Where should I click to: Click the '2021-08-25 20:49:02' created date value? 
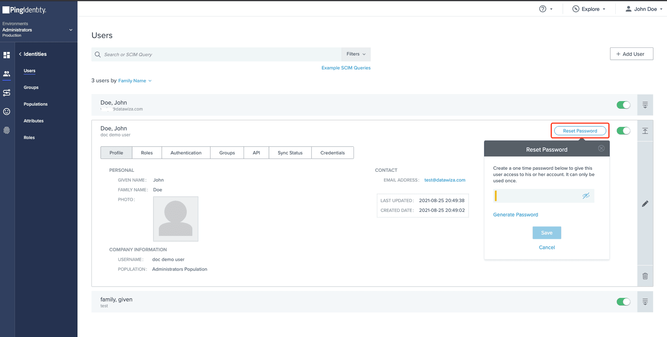point(441,210)
